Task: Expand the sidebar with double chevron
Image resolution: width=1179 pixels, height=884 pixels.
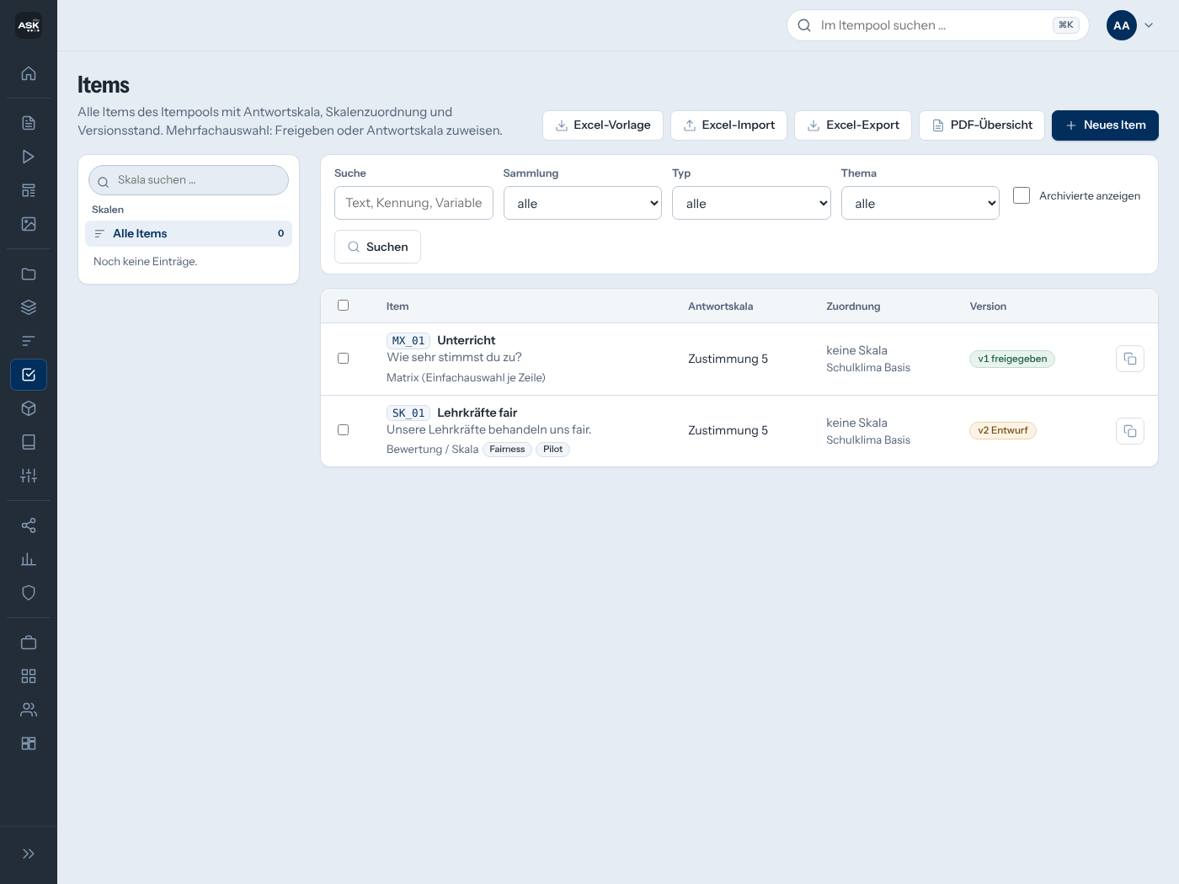Action: 29,854
